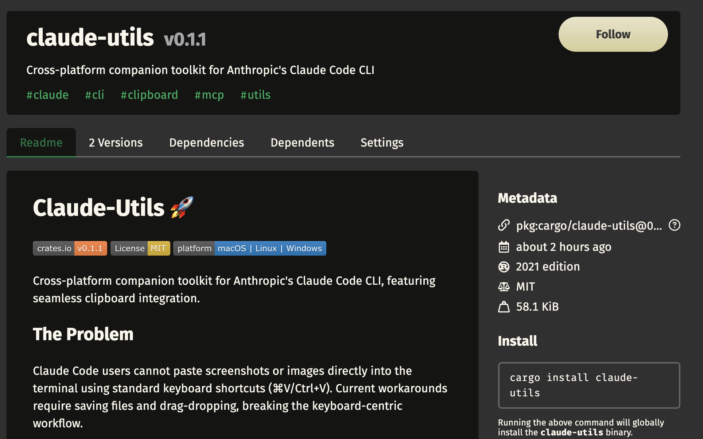The image size is (703, 439).
Task: Switch to the 2 Versions tab
Action: point(116,143)
